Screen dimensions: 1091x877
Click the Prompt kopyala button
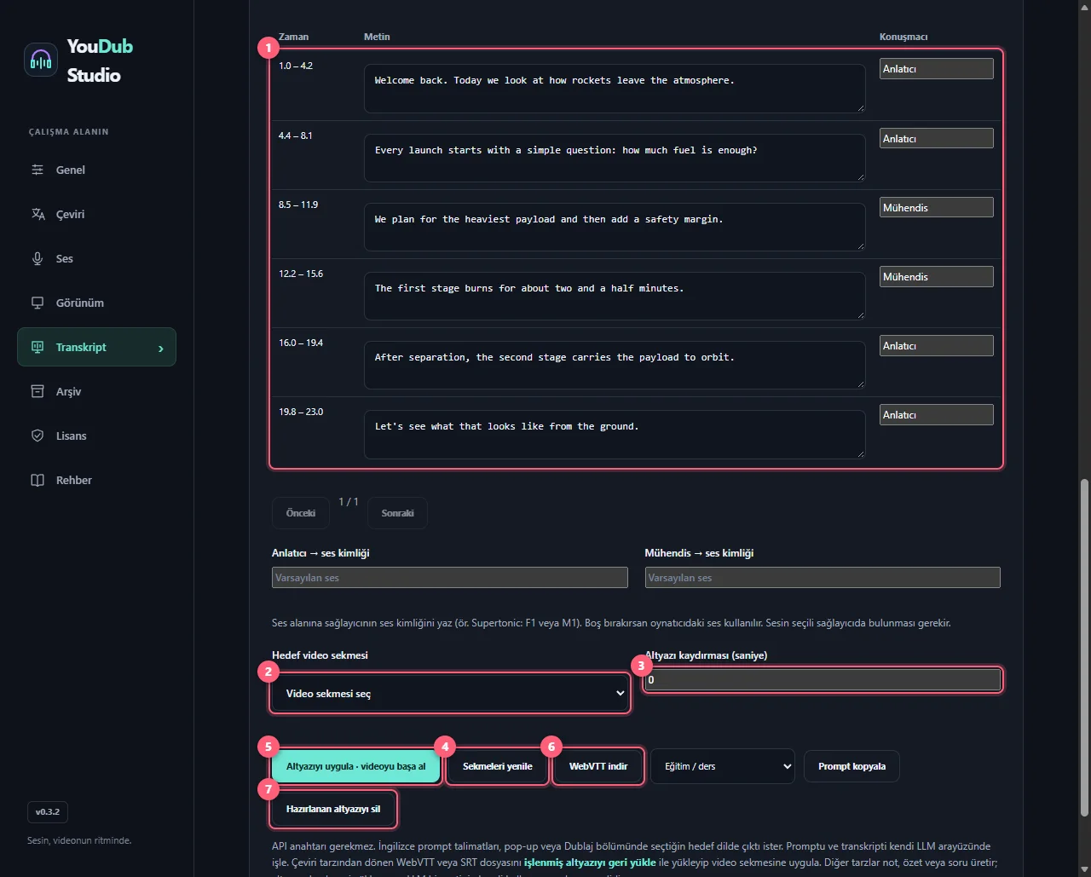[851, 766]
